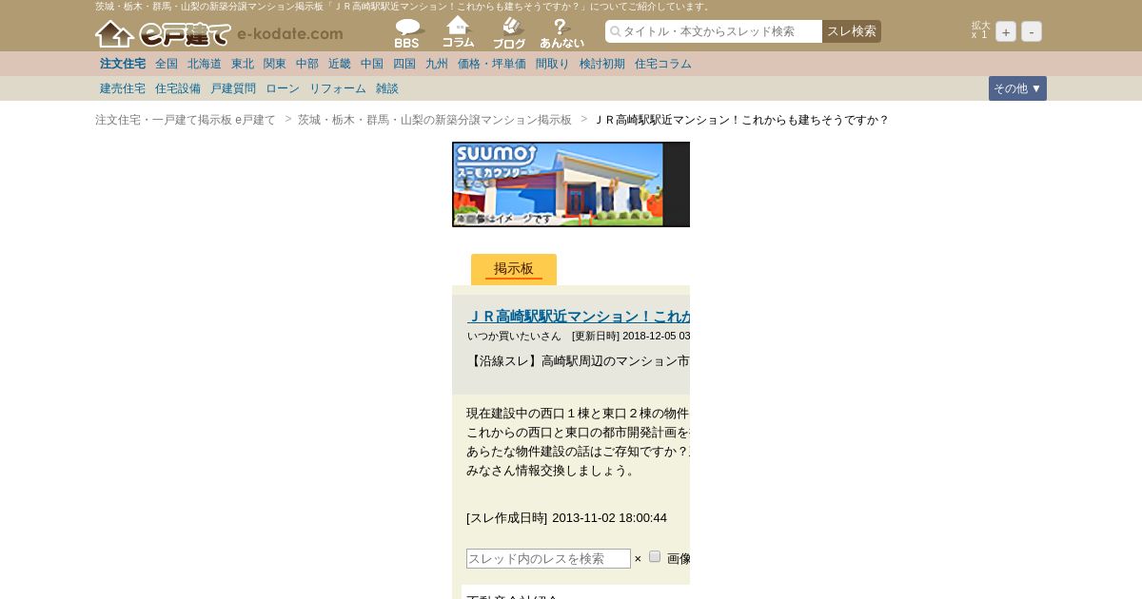
Task: Open the コラム house icon
Action: coord(459,32)
